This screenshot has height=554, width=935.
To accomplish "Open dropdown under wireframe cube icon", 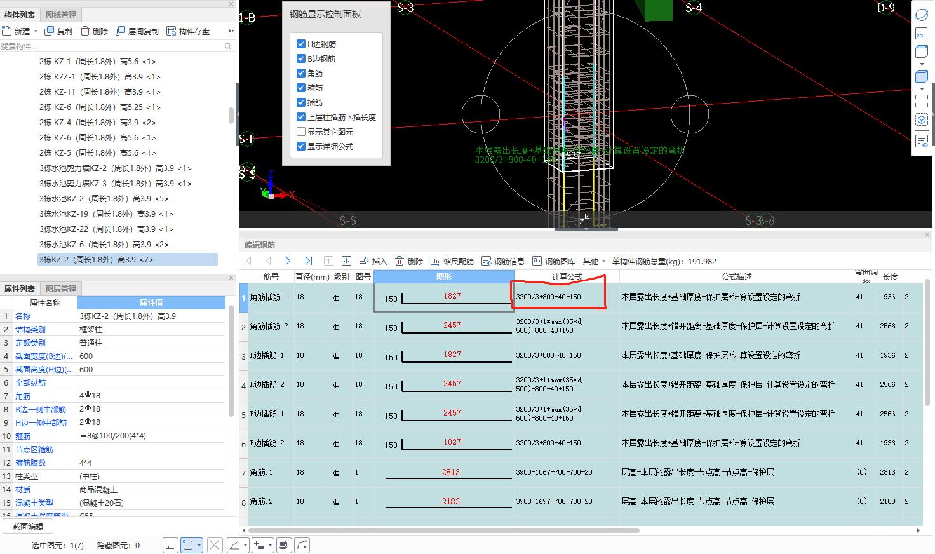I will pyautogui.click(x=922, y=64).
